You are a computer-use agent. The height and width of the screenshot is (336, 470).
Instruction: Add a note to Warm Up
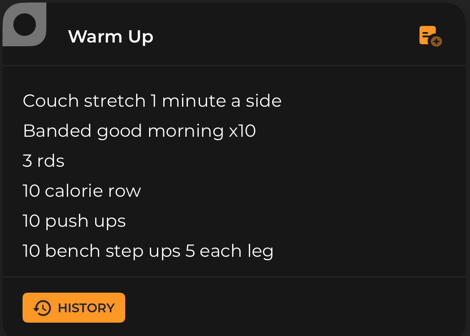430,36
